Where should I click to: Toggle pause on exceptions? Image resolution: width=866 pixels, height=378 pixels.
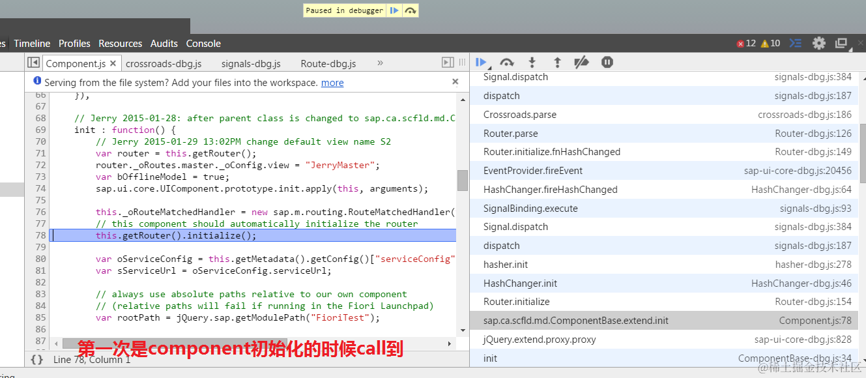(607, 63)
